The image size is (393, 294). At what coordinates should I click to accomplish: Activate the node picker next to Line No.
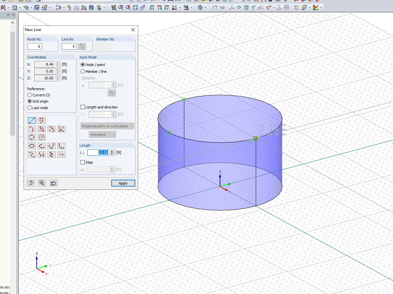[x=82, y=46]
